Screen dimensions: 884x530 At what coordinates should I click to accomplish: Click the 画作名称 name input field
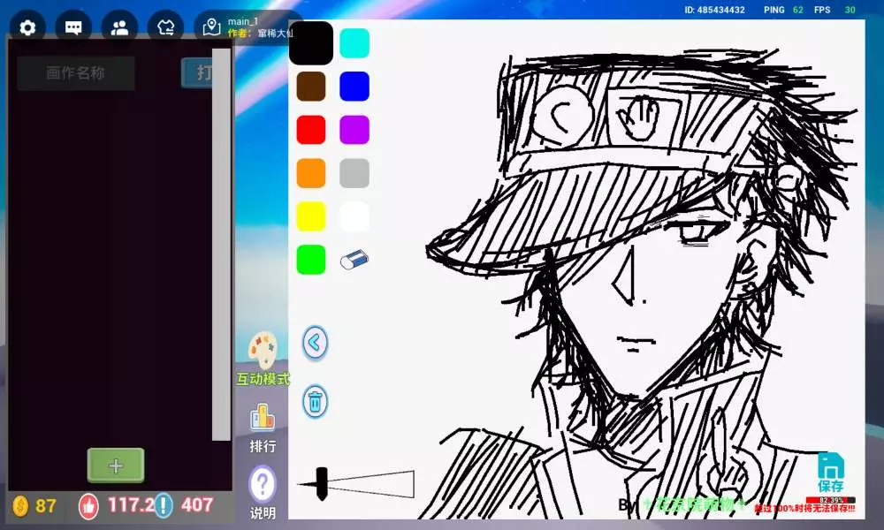(76, 73)
